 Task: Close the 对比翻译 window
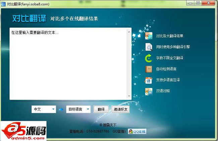point(208,3)
